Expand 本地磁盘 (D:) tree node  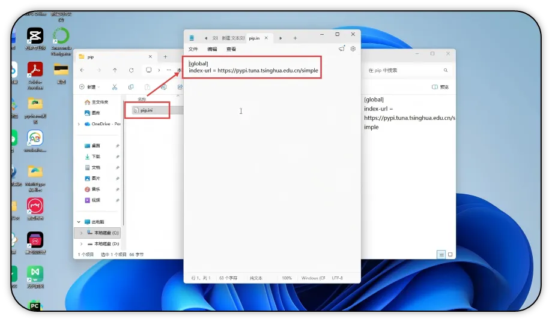(81, 243)
